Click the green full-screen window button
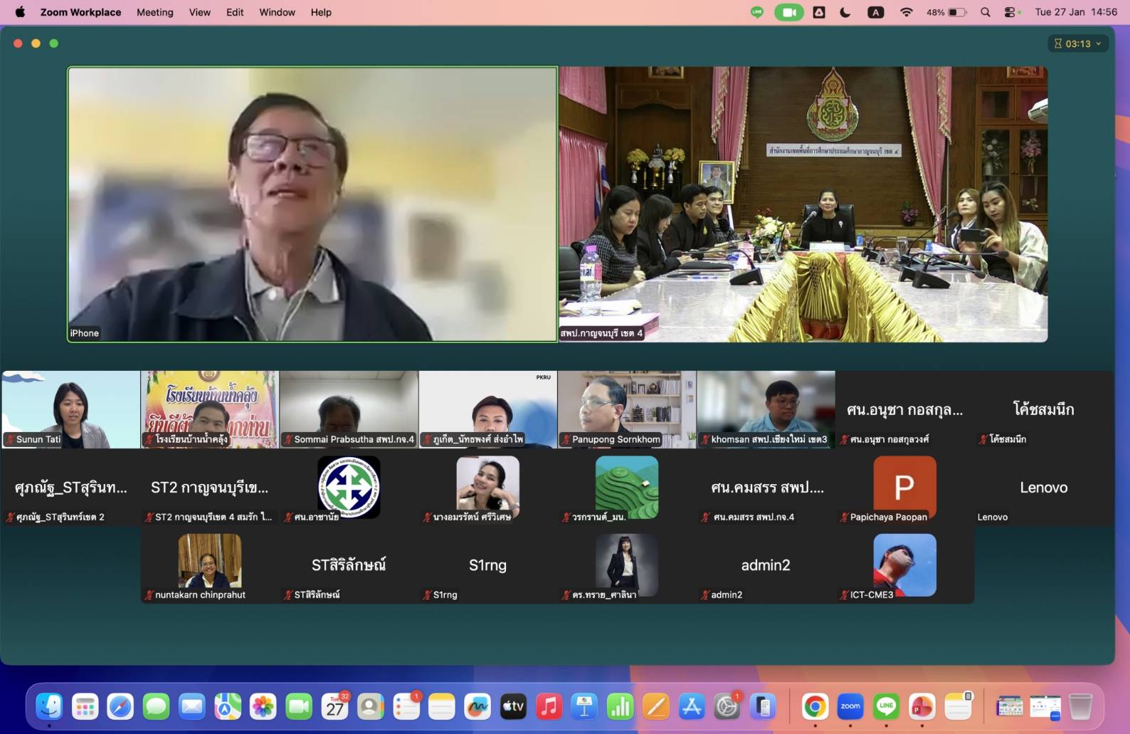Viewport: 1130px width, 734px height. [x=54, y=43]
